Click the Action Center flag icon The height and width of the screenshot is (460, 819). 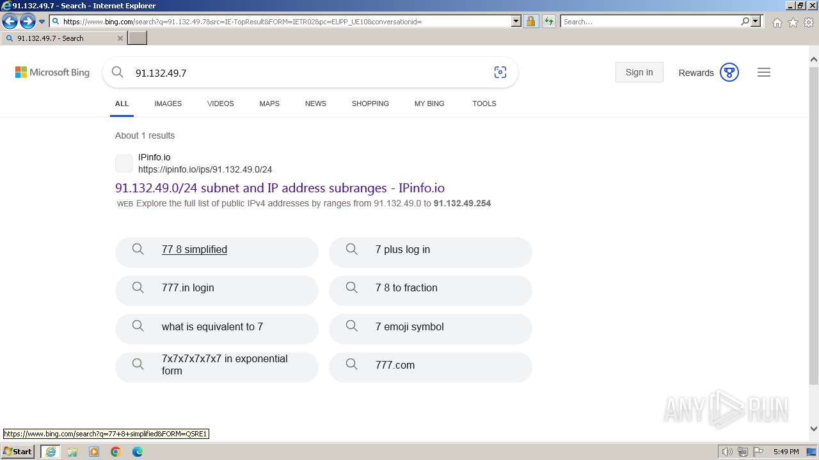tap(758, 452)
